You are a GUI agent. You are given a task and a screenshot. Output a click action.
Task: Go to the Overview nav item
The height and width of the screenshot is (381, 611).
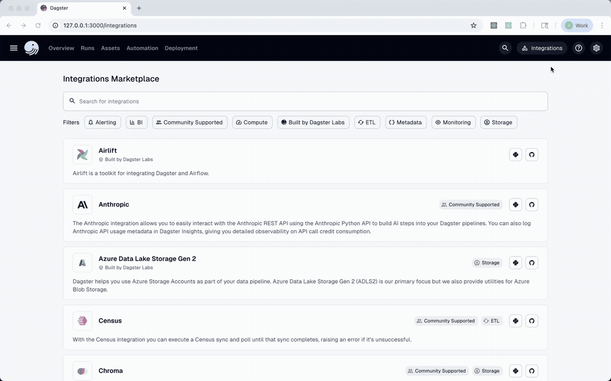tap(61, 48)
